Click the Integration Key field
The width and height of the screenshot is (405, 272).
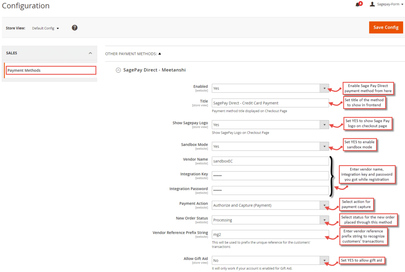coord(270,176)
